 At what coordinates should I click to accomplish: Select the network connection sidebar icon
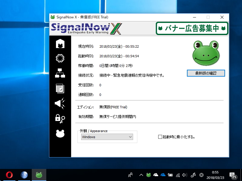[60, 74]
